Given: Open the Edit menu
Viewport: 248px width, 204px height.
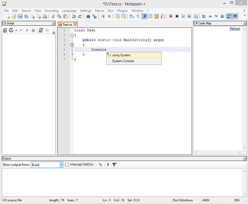Looking at the screenshot, I should (x=15, y=10).
